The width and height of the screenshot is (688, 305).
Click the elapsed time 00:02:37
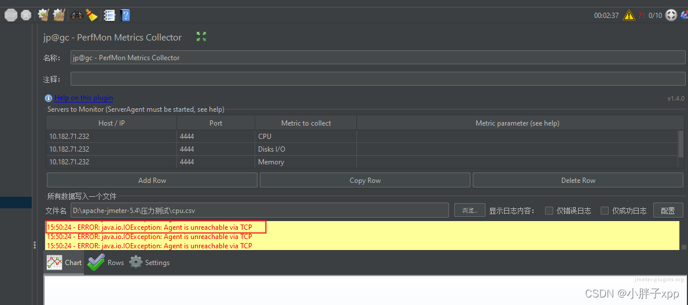click(x=606, y=16)
